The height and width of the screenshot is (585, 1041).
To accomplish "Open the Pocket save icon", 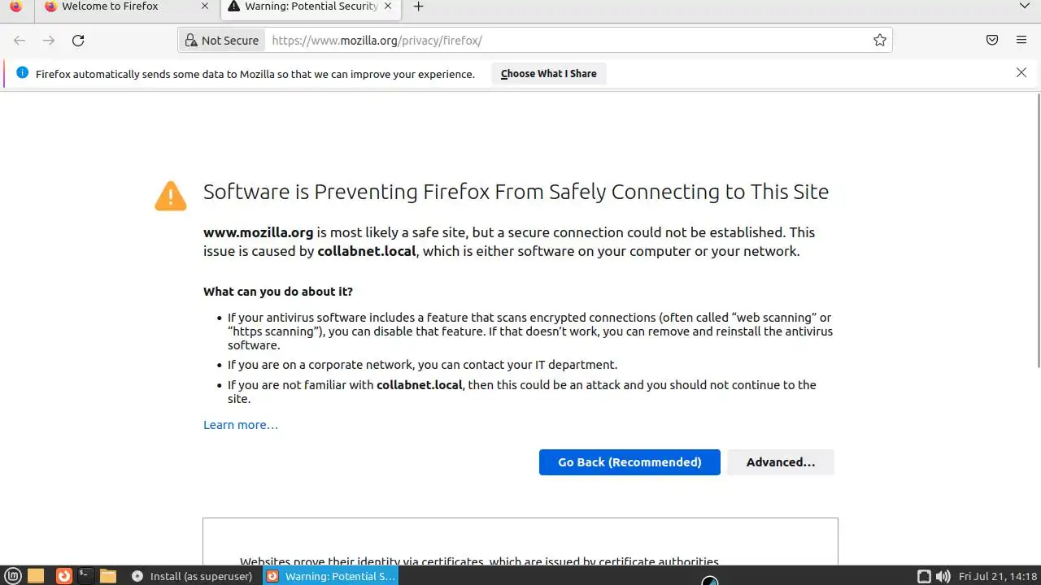I will (x=991, y=41).
